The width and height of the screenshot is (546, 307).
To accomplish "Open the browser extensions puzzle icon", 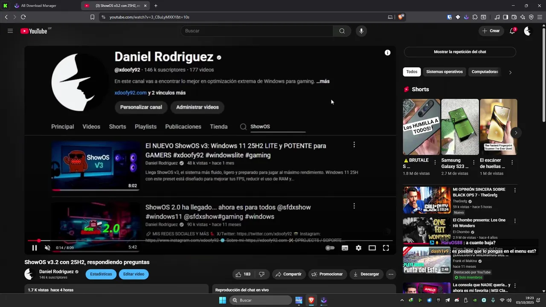I will 475,17.
